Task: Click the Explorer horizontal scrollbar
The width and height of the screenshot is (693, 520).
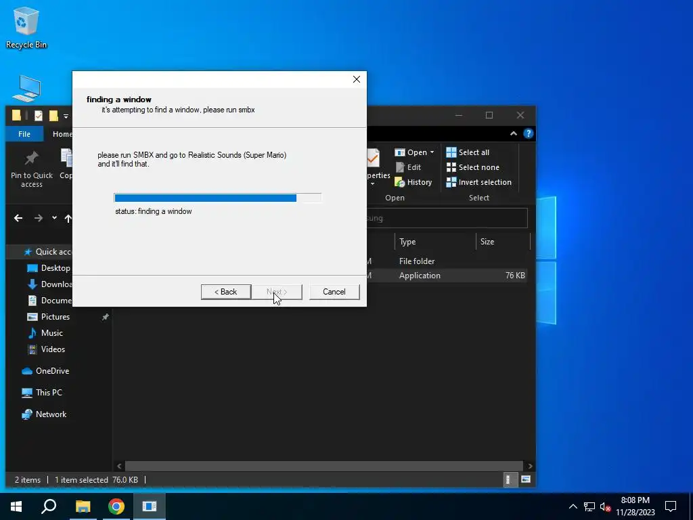Action: click(324, 466)
